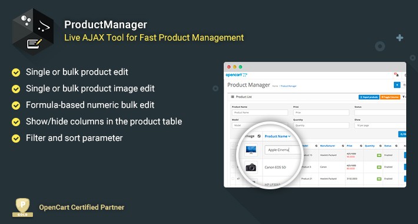418x224 pixels.
Task: Click the ProductManager hexagon logo
Action: coord(33,32)
